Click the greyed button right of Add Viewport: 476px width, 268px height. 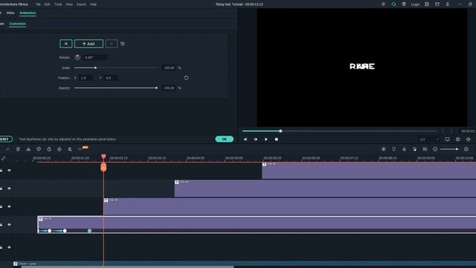pos(112,44)
